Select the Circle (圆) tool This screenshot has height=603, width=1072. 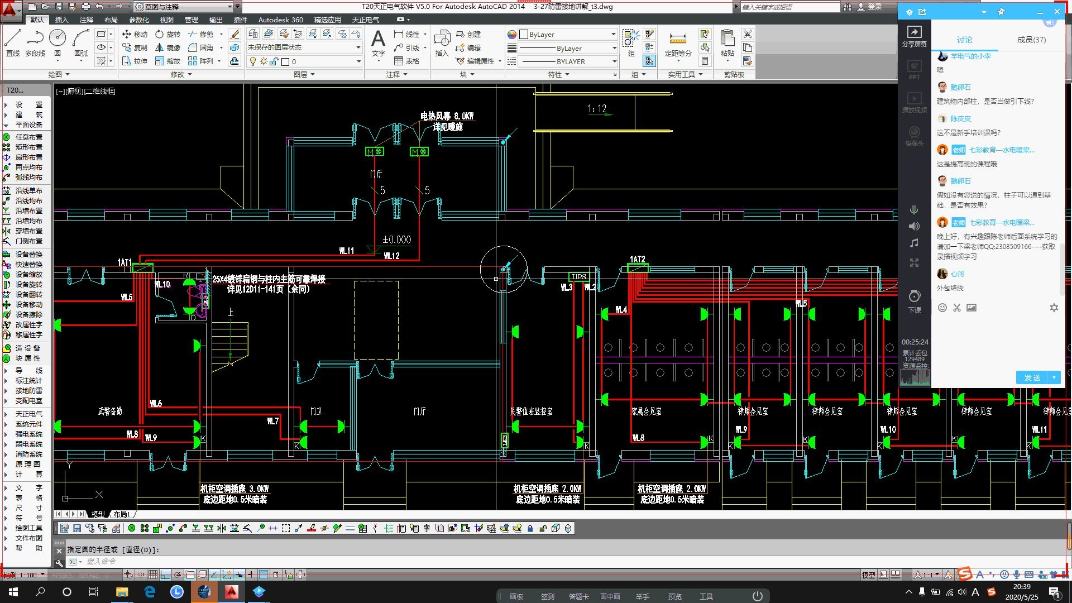(x=58, y=42)
